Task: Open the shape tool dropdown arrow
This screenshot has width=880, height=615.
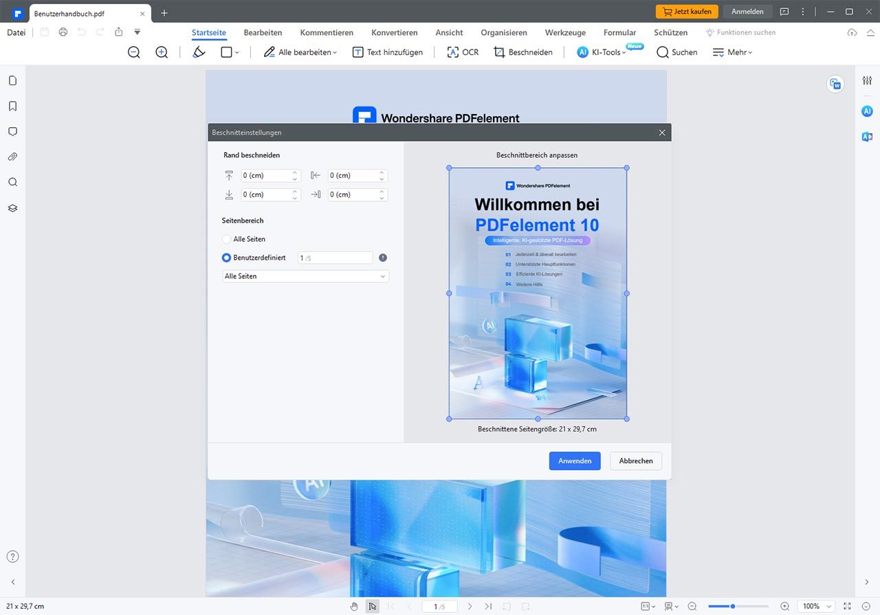Action: pyautogui.click(x=237, y=52)
